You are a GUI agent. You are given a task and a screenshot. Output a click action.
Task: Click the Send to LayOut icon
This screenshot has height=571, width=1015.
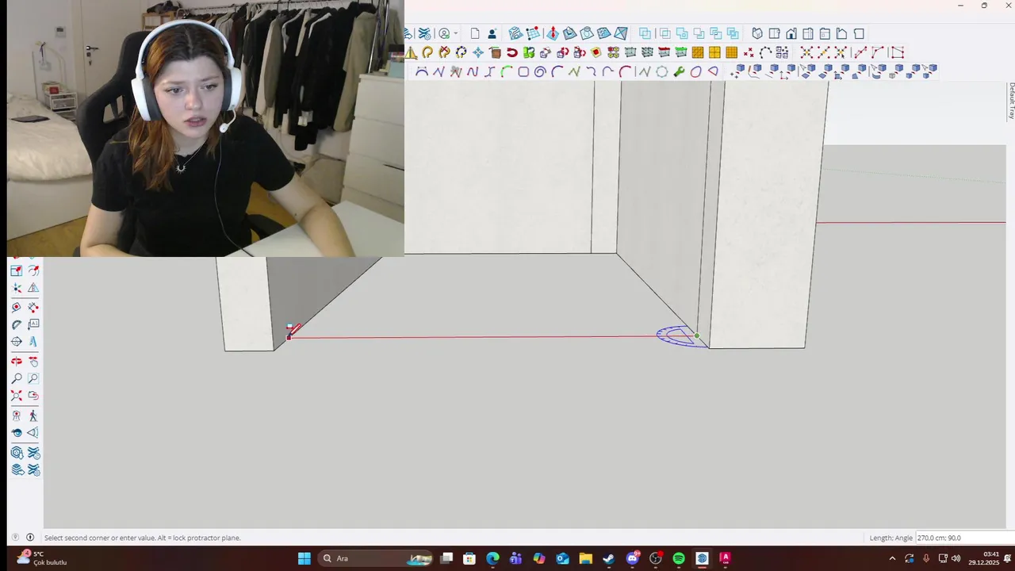(x=16, y=469)
